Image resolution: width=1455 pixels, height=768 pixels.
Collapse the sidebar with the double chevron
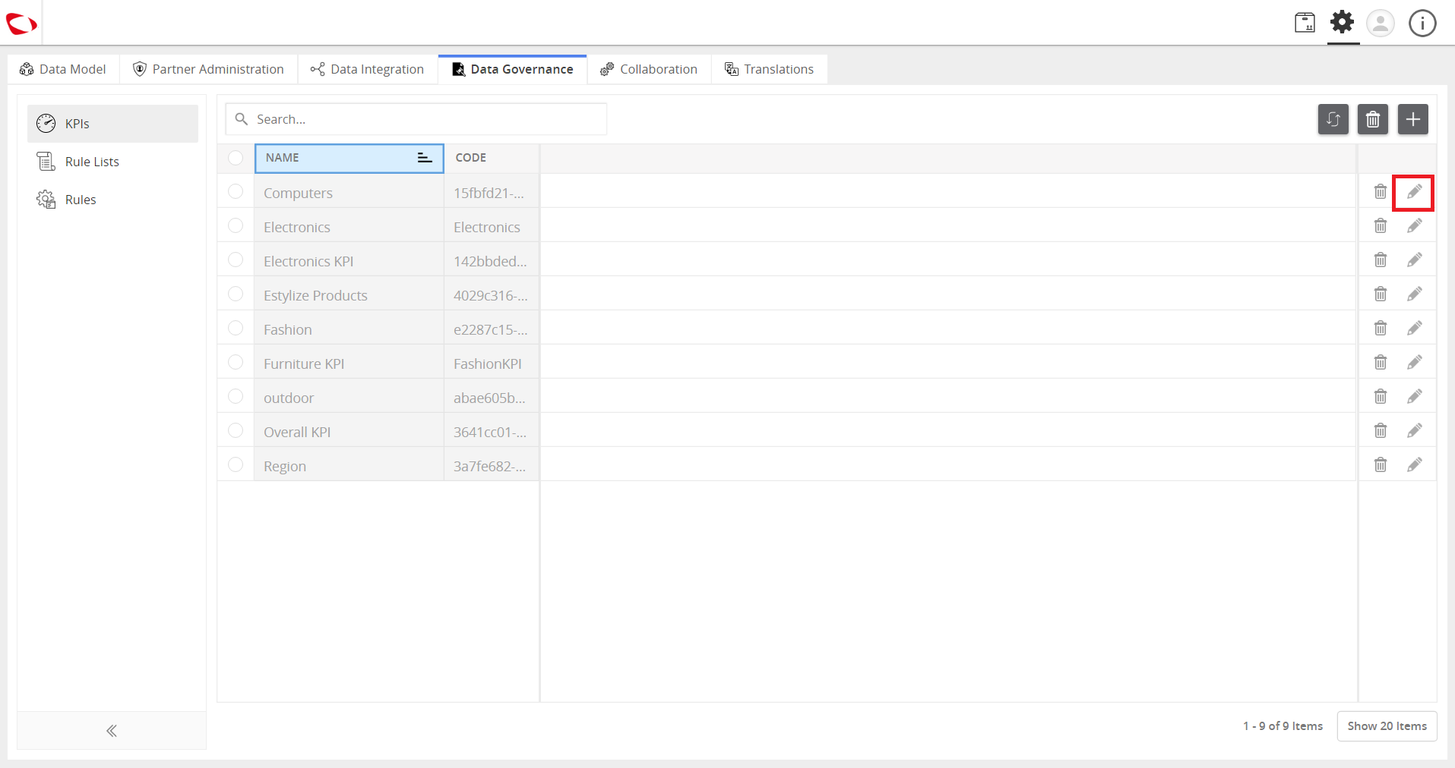point(112,731)
